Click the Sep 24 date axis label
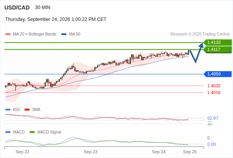233x158 pixels. click(x=158, y=152)
